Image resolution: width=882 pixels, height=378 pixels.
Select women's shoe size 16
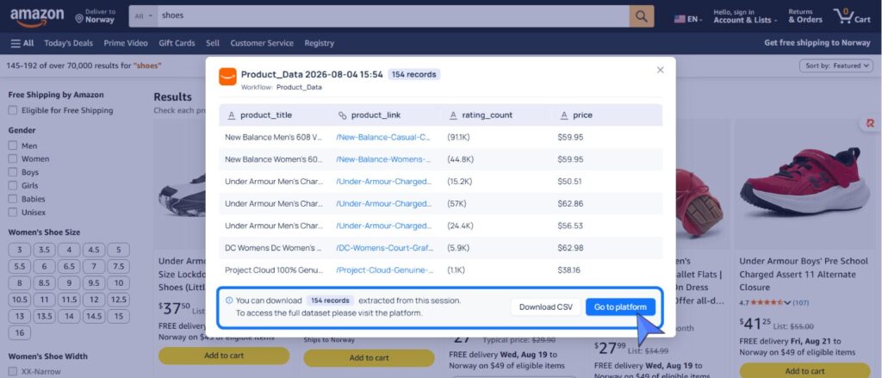pyautogui.click(x=20, y=333)
